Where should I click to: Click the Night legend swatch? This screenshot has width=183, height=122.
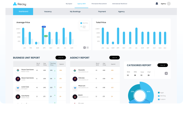[159, 93]
